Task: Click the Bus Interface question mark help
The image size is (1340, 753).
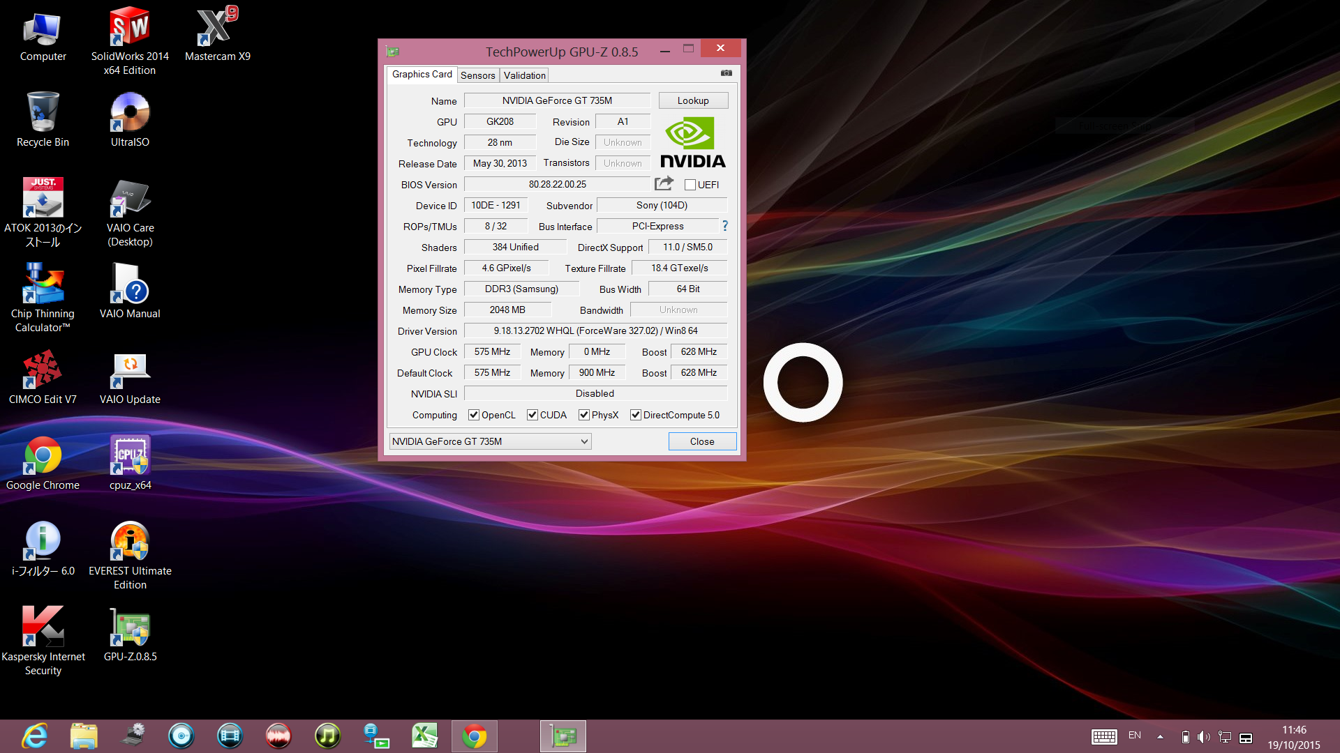Action: [x=725, y=226]
